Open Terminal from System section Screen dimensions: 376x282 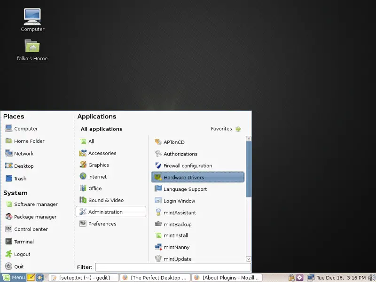(19, 242)
